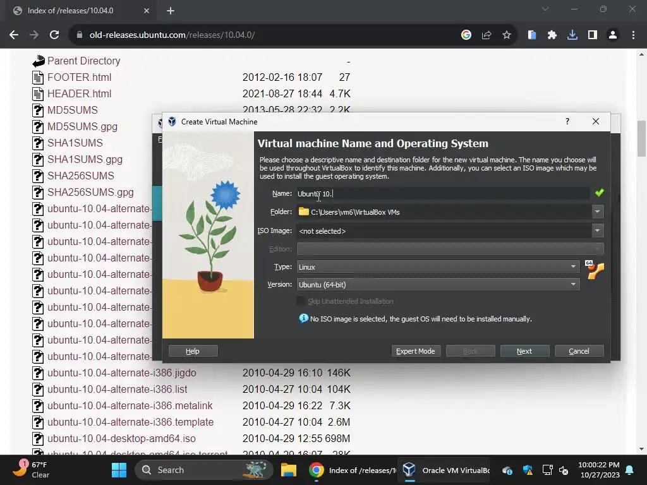Switch to Expert Mode

(x=416, y=351)
